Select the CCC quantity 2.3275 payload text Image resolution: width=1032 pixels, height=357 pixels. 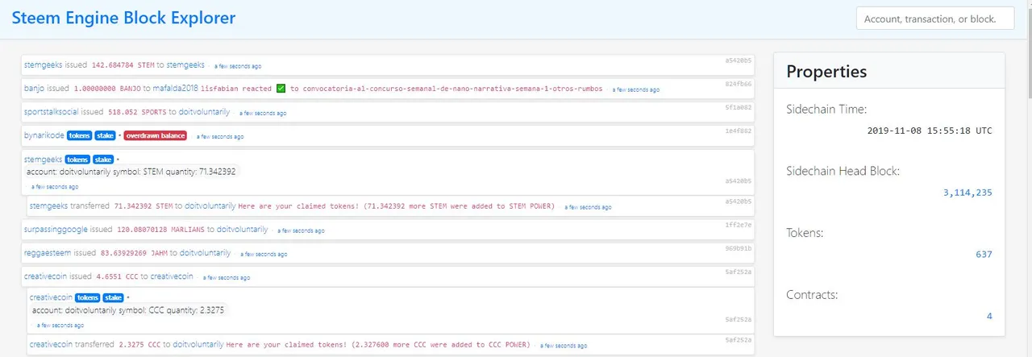pyautogui.click(x=127, y=309)
